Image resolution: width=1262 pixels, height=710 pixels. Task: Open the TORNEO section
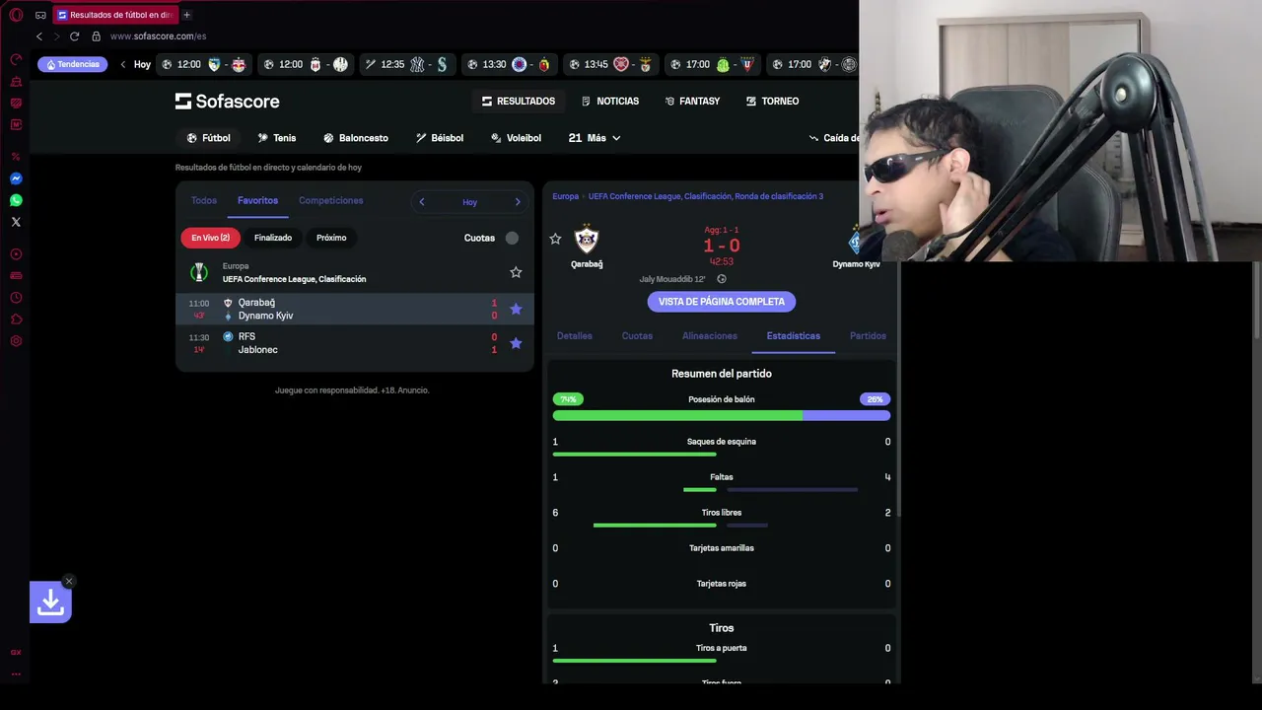point(772,101)
